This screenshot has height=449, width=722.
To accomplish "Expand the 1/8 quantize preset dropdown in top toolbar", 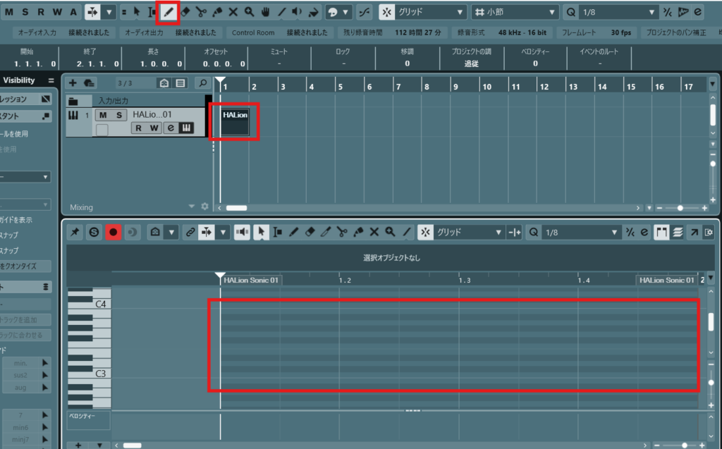I will [x=611, y=12].
